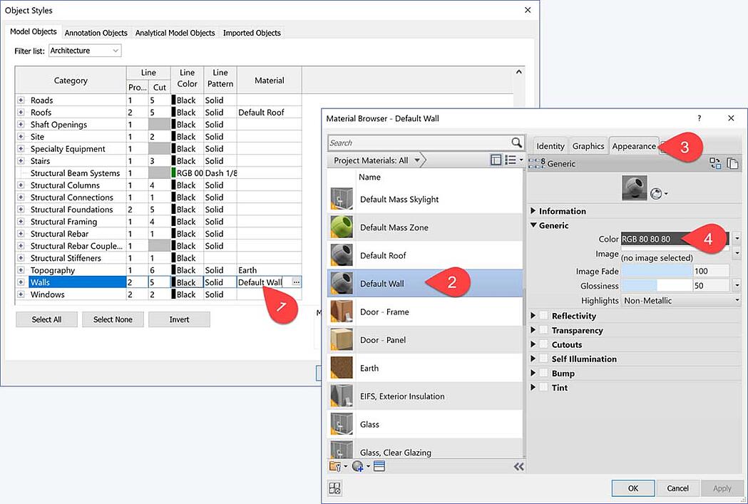This screenshot has width=748, height=504.
Task: Toggle the library panel view icon
Action: coord(496,160)
